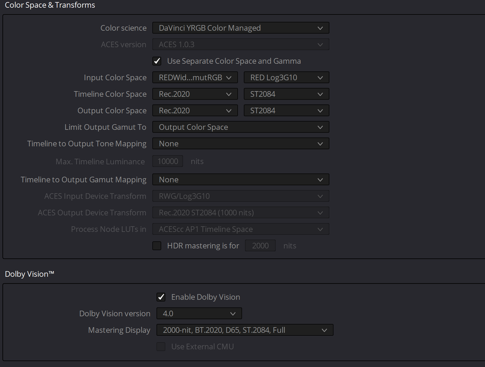Click the Limit Output Gamut To label
The image size is (485, 367).
[x=106, y=127]
